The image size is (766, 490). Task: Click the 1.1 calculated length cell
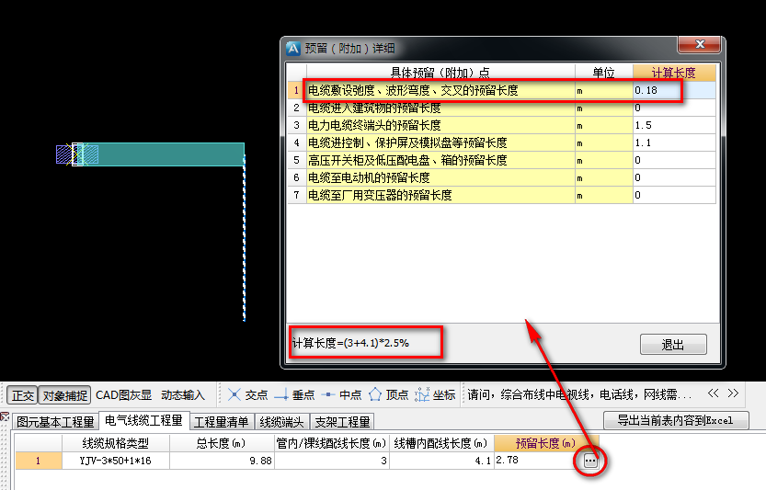pos(674,143)
